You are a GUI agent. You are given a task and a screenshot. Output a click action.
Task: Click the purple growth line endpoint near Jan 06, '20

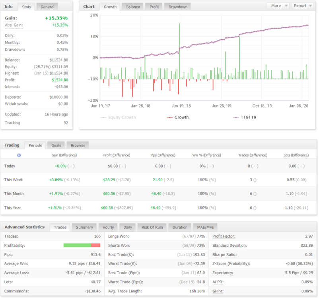pos(307,25)
